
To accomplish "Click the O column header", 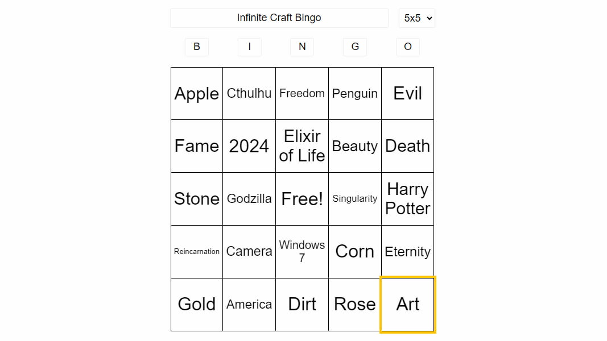I will [x=407, y=47].
